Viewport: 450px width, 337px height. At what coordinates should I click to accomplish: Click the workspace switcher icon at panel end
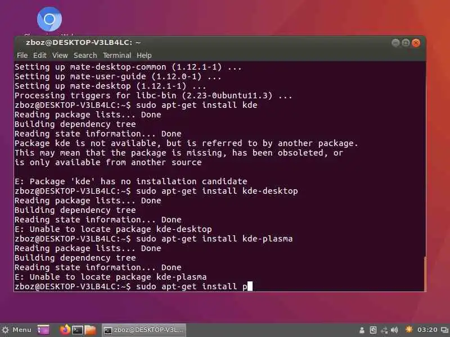pos(444,330)
